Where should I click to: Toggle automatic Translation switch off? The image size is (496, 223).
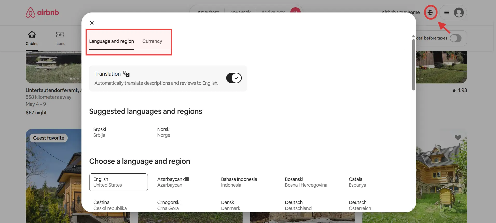click(234, 78)
